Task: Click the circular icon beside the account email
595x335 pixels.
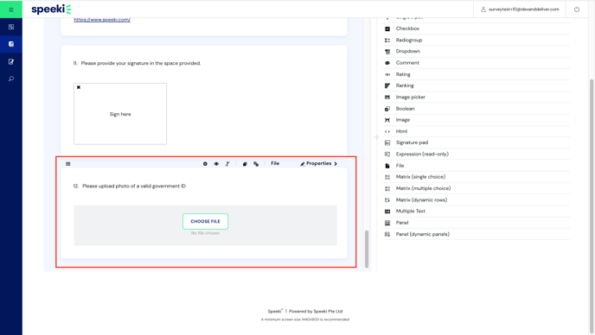Action: tap(576, 9)
